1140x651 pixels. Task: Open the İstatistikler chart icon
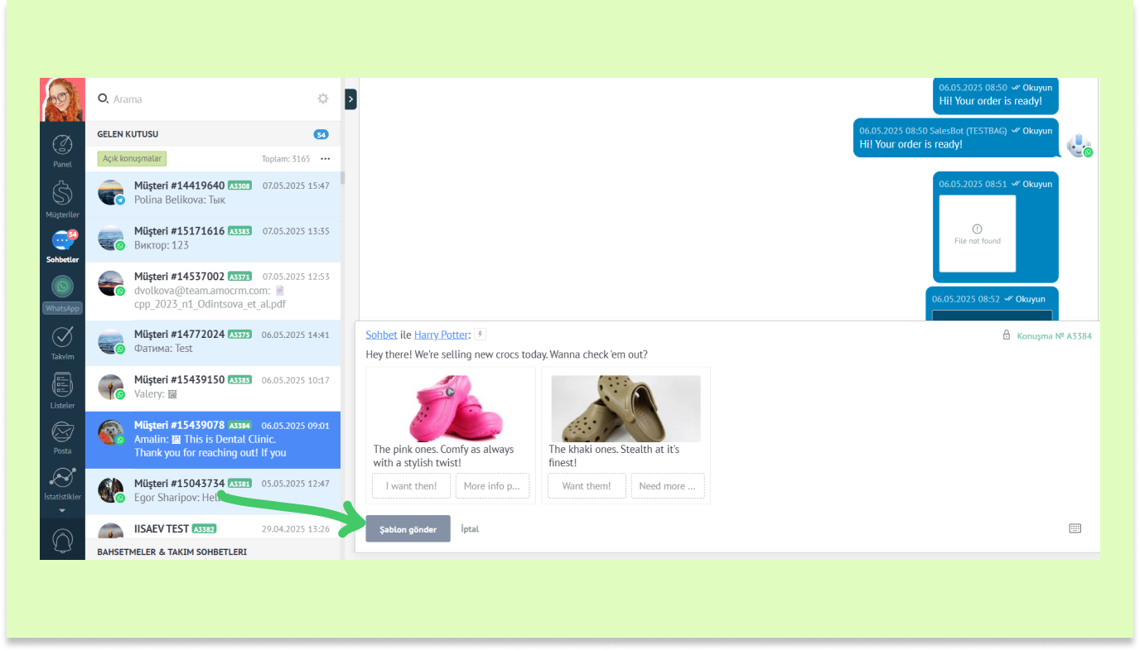(62, 480)
